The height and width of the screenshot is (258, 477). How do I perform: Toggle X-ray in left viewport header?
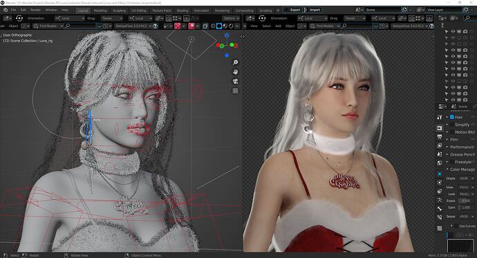[205, 26]
